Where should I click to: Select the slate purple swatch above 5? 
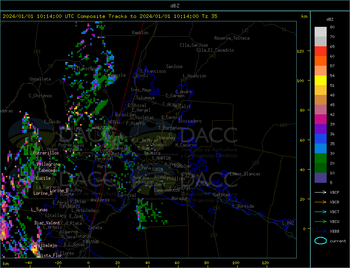coord(321,178)
